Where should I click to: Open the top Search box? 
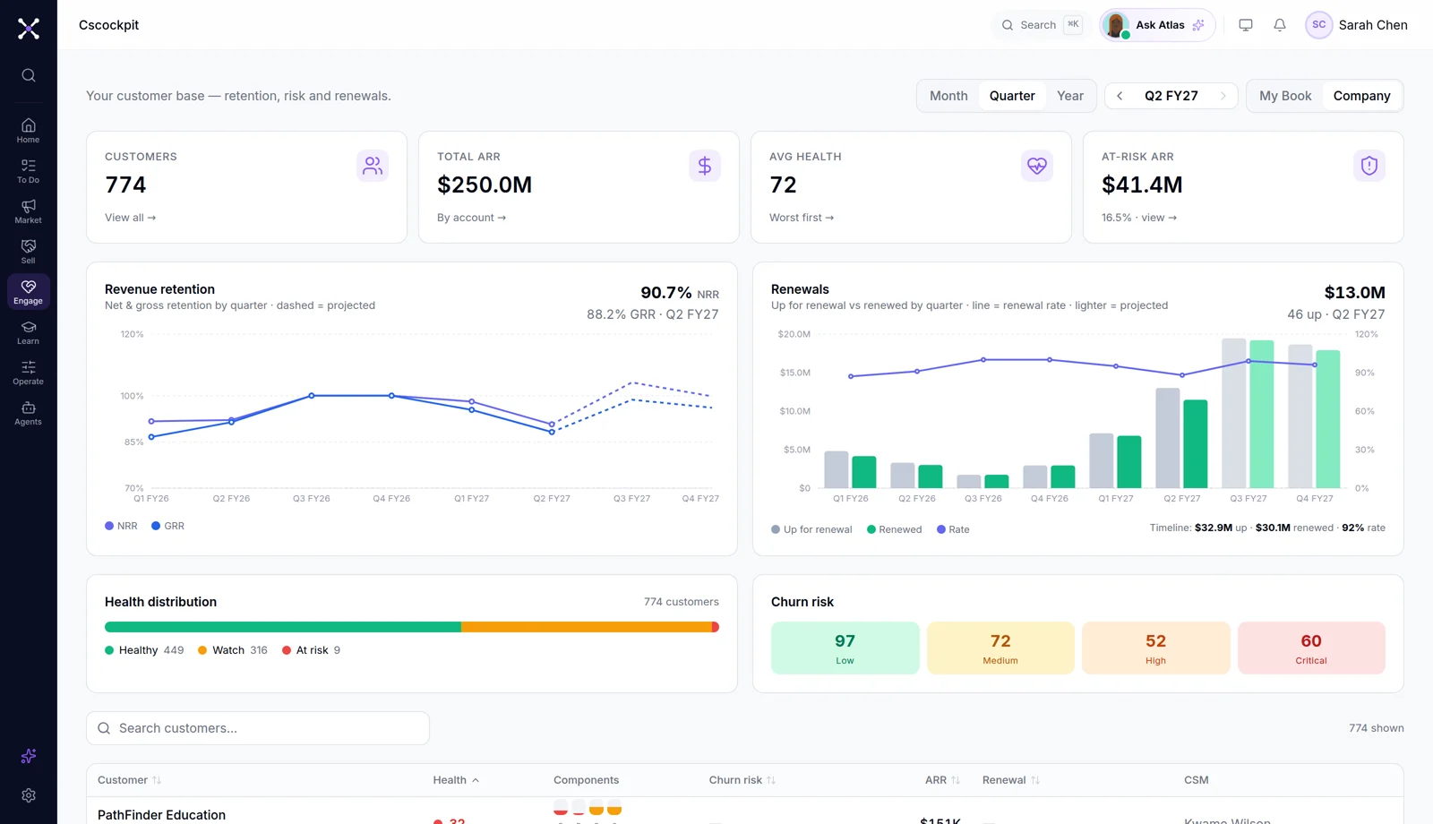click(1041, 25)
